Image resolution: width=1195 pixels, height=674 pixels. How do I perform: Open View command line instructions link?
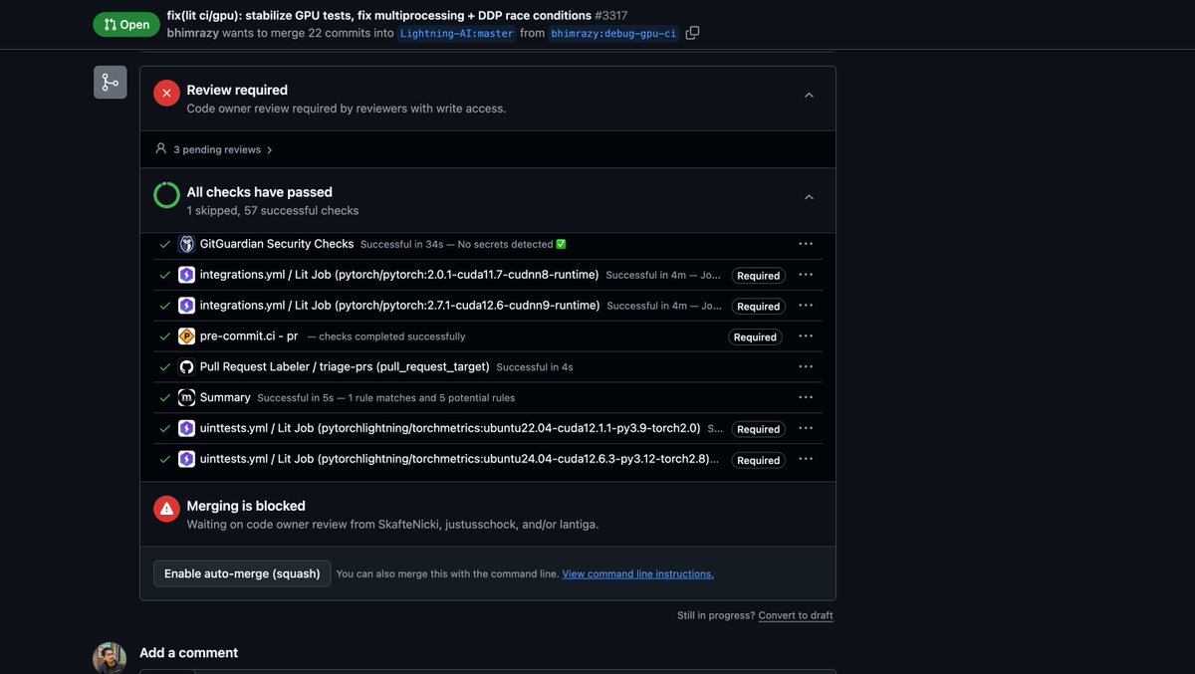click(x=637, y=574)
